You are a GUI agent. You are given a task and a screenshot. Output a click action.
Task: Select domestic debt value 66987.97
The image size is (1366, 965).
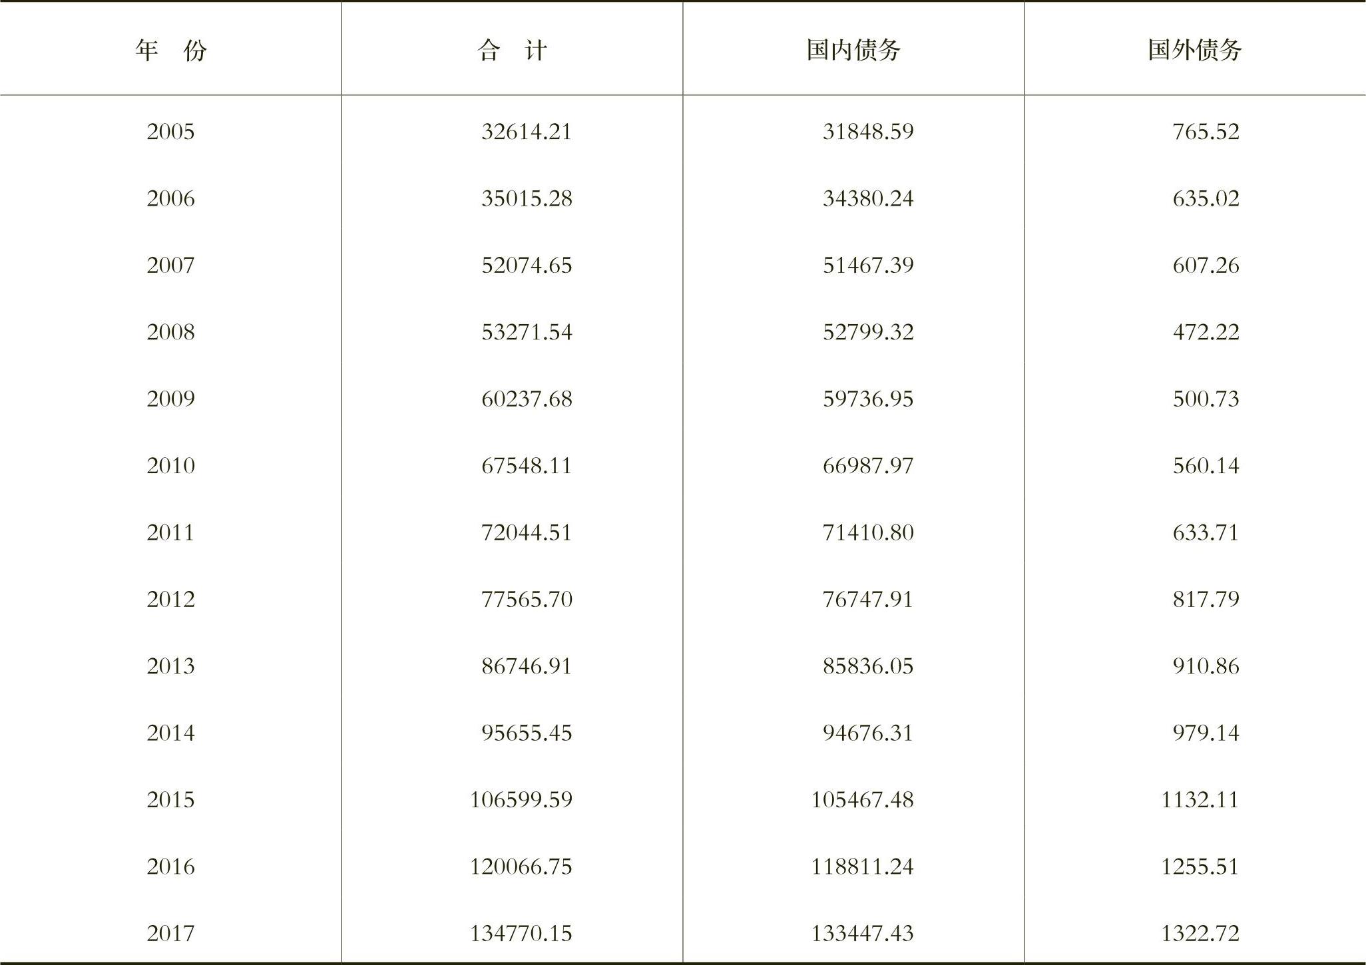coord(868,465)
